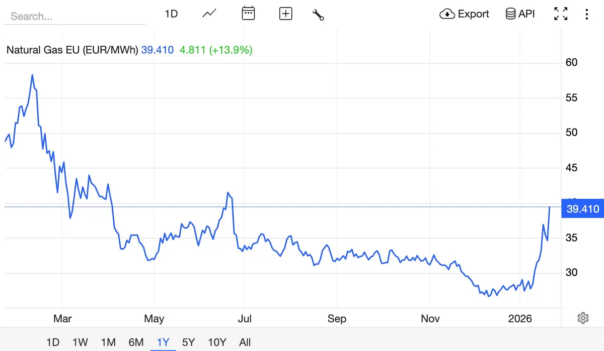This screenshot has height=351, width=604.
Task: Open the calendar date range picker
Action: pyautogui.click(x=248, y=14)
